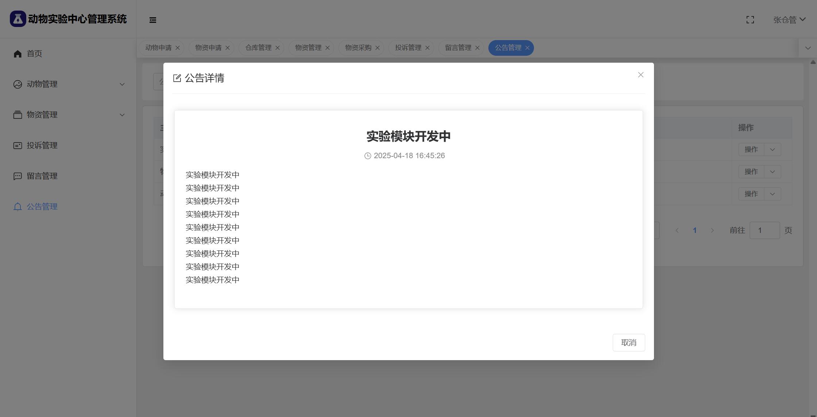The height and width of the screenshot is (417, 817).
Task: Open the 张仓管 user dropdown
Action: 789,20
